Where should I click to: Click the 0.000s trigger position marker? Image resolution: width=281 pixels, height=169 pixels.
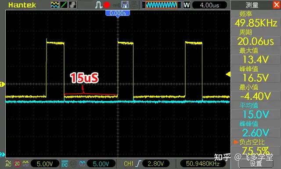click(x=118, y=14)
